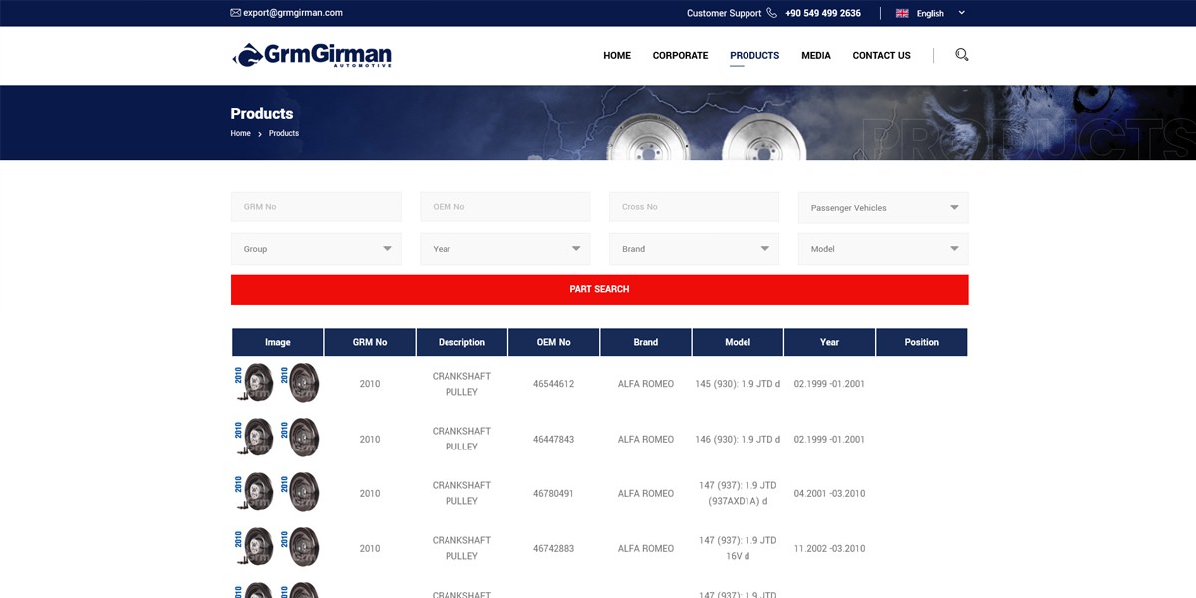
Task: Click the GRM No column header
Action: click(370, 342)
